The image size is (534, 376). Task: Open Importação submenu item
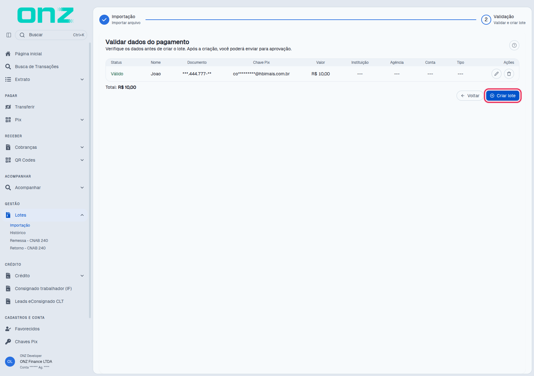pyautogui.click(x=20, y=225)
